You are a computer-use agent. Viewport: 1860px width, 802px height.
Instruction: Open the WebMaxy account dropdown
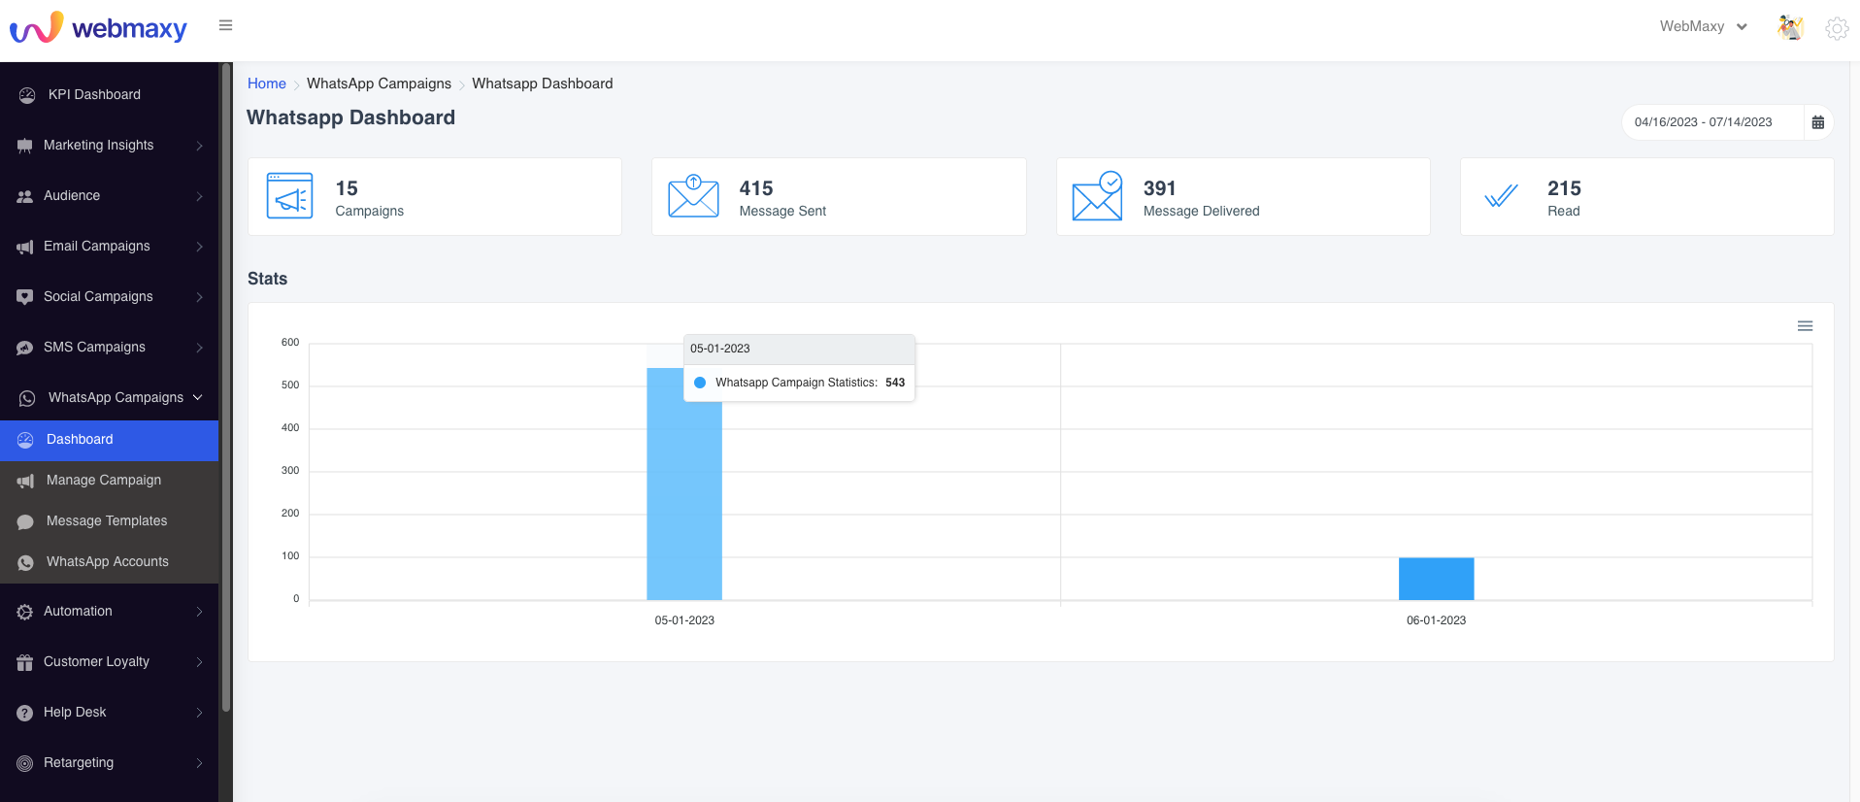tap(1704, 26)
